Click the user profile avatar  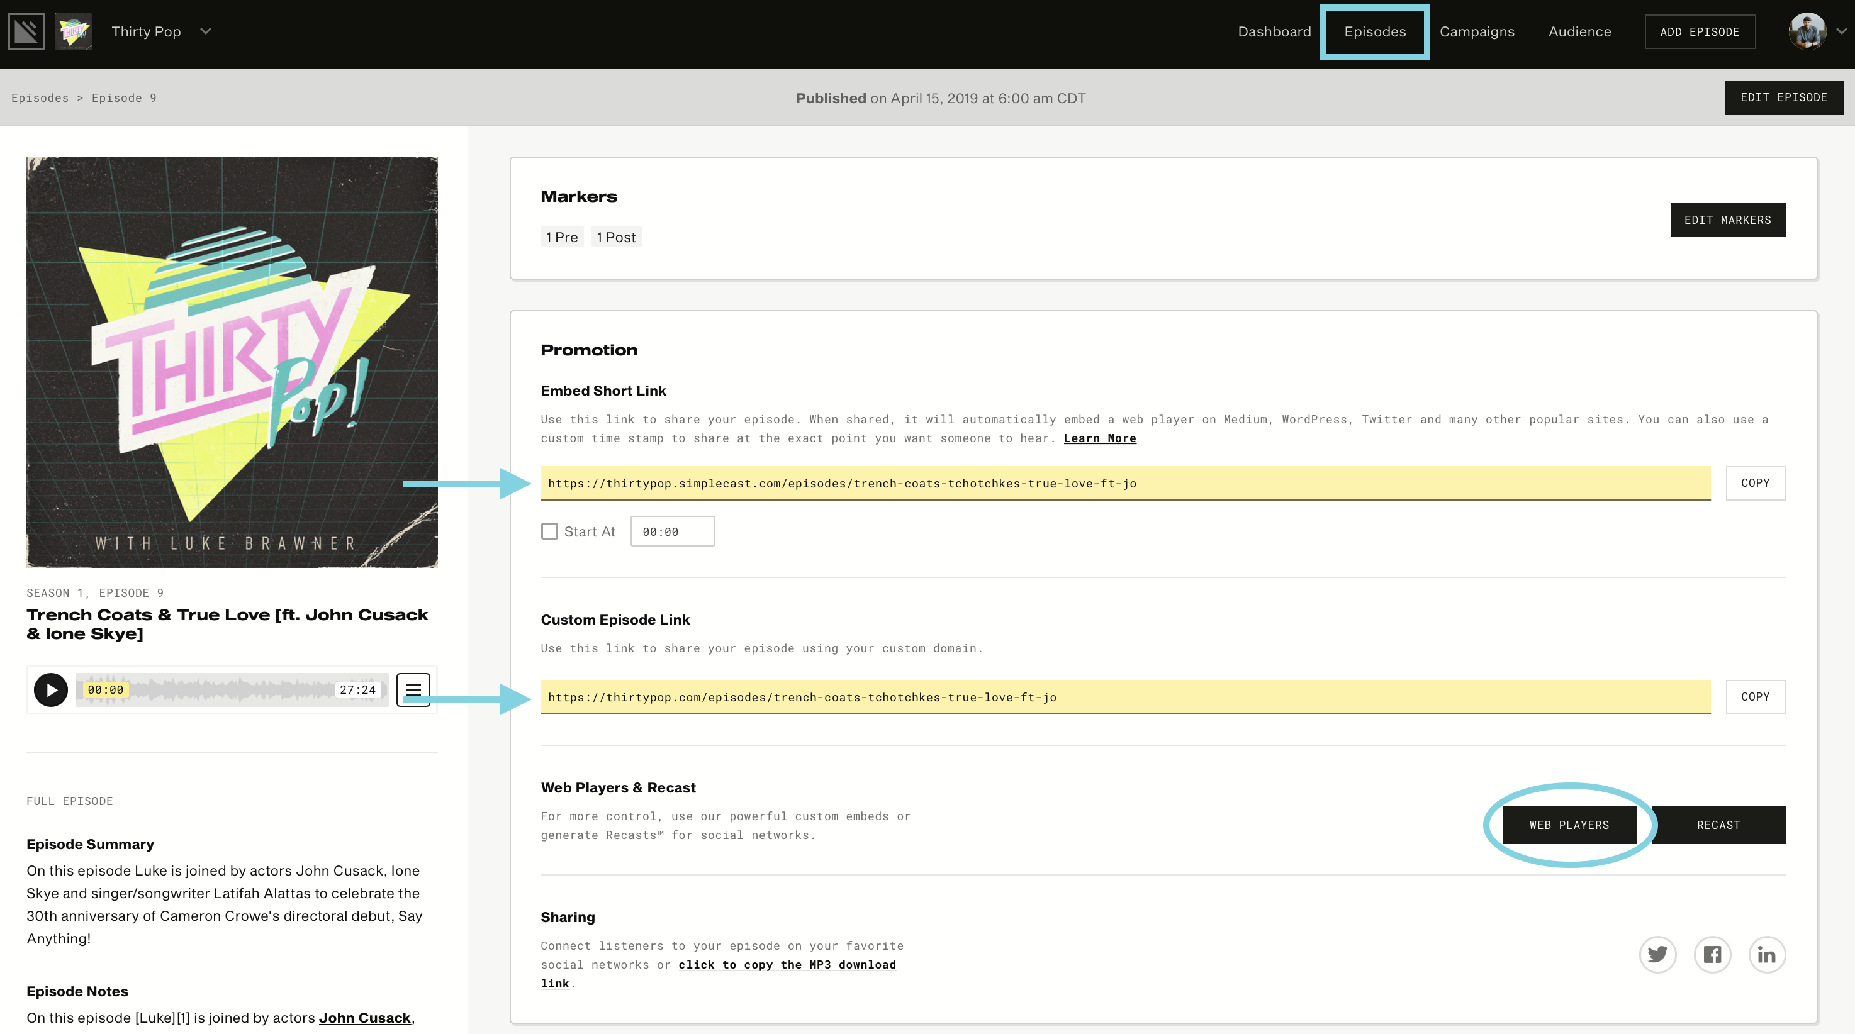click(x=1807, y=31)
